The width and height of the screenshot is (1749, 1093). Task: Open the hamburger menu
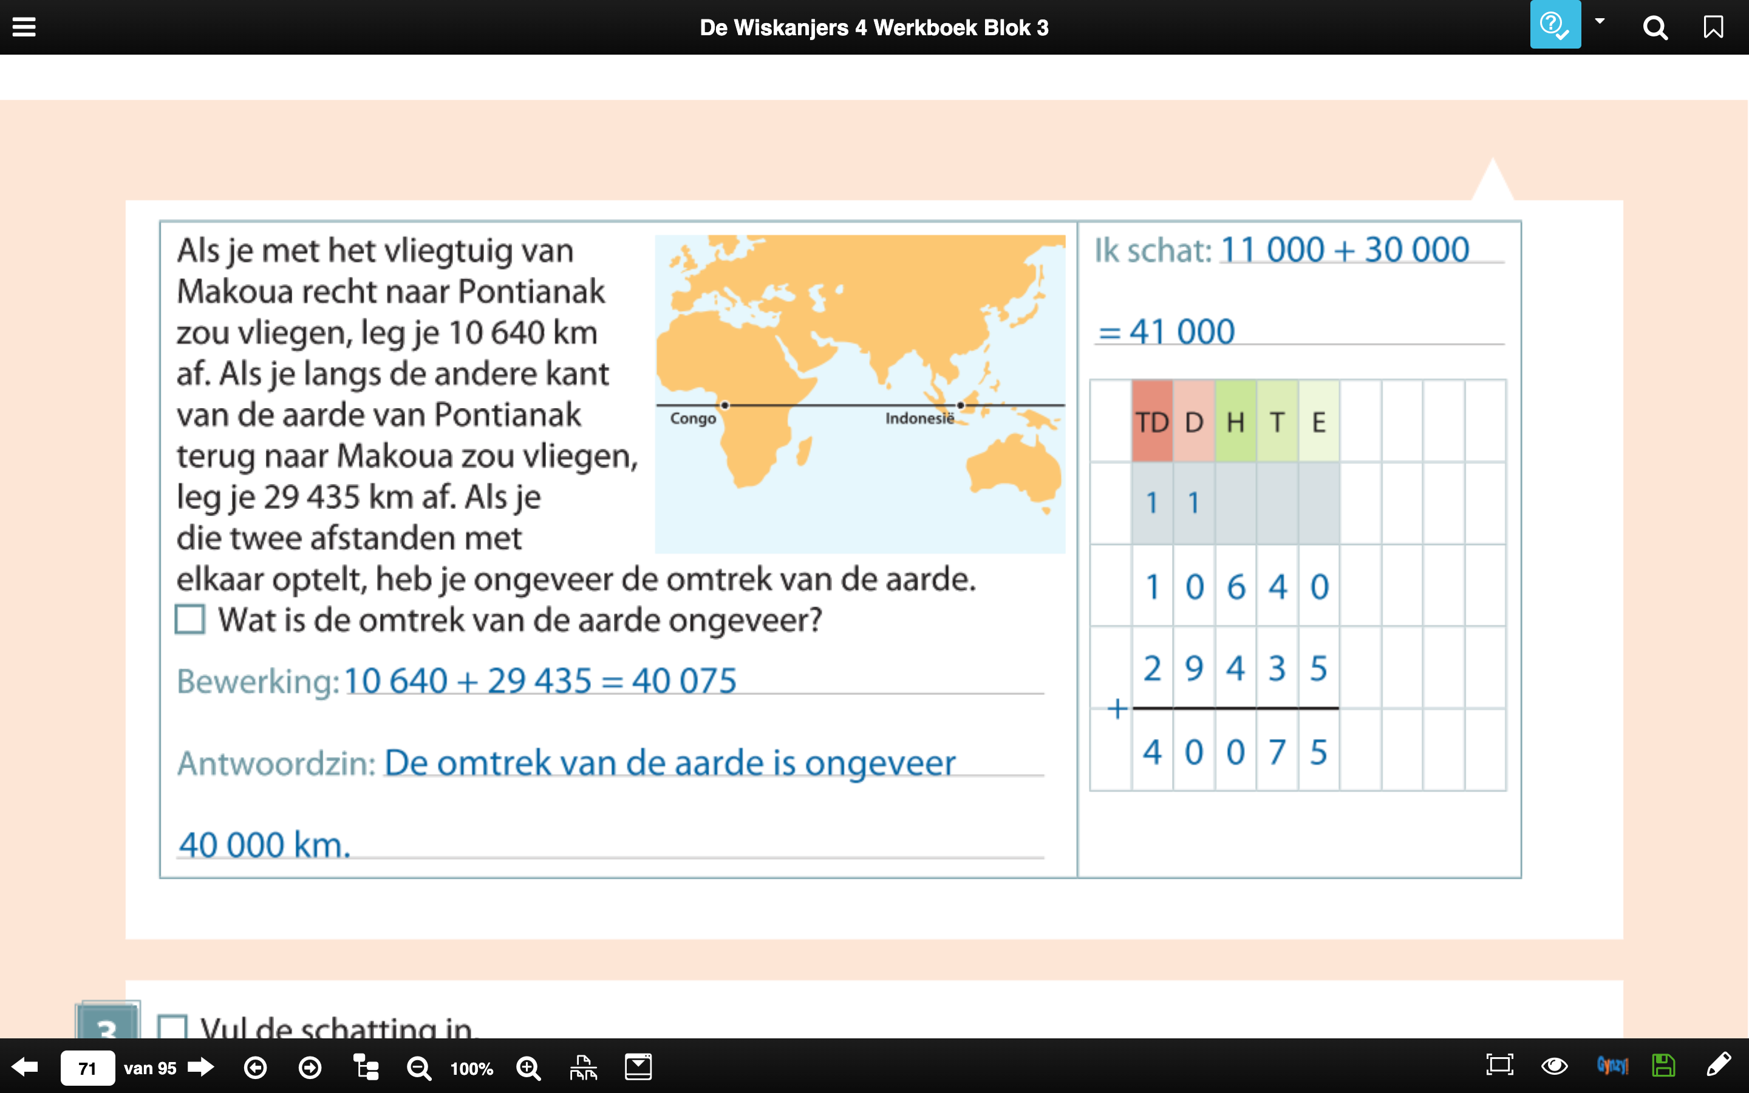pos(24,27)
